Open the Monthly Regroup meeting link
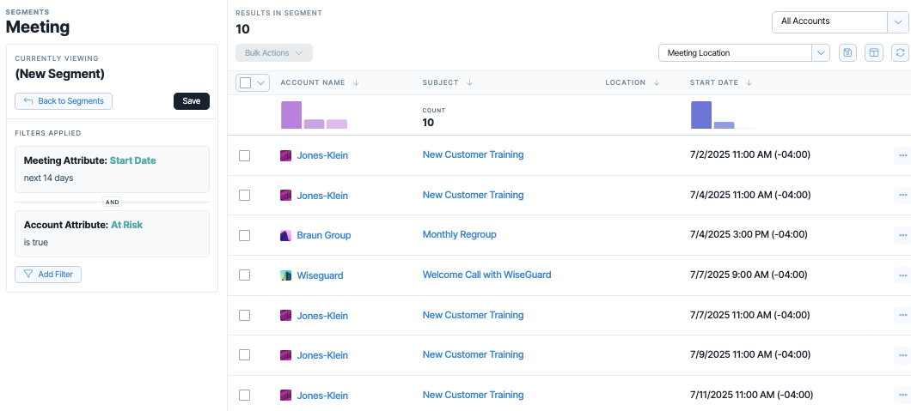Viewport: 911px width, 411px height. point(459,235)
